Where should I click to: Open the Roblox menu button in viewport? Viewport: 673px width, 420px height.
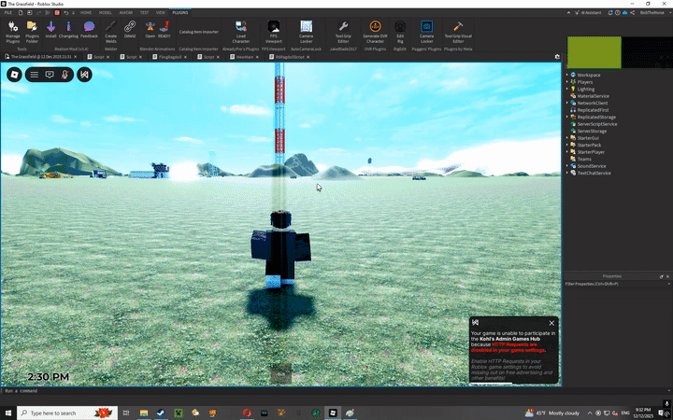tap(16, 74)
